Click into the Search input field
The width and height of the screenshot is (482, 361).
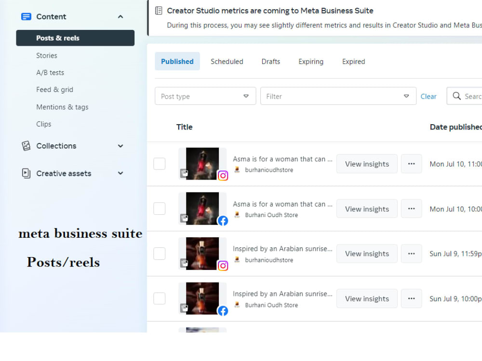point(464,96)
